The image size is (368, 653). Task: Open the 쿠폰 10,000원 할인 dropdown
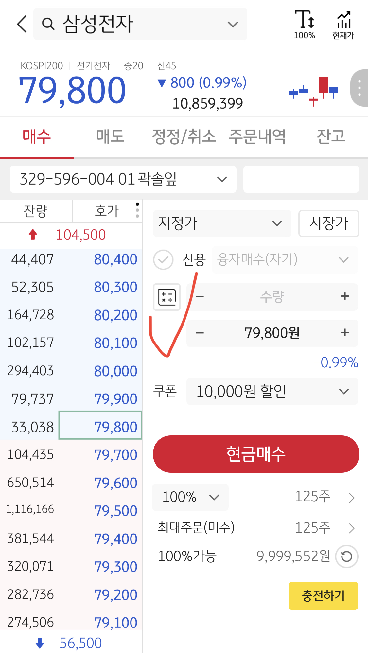[x=272, y=391]
